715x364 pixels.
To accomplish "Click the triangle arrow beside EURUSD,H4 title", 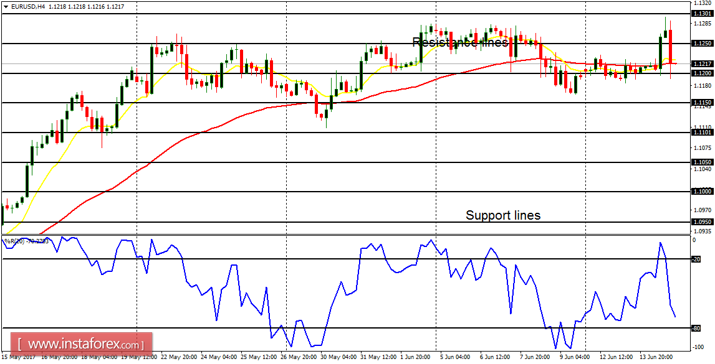I will (x=6, y=7).
